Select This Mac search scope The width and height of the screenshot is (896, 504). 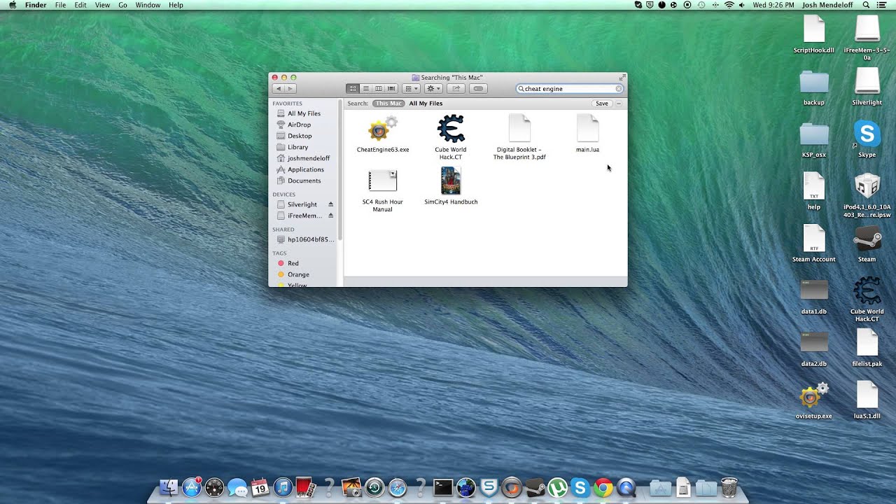(x=388, y=104)
